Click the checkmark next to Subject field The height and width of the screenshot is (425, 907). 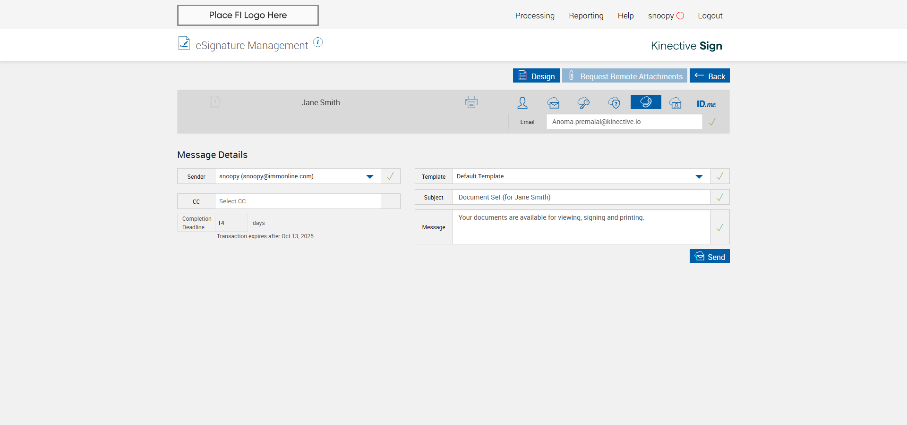coord(720,197)
